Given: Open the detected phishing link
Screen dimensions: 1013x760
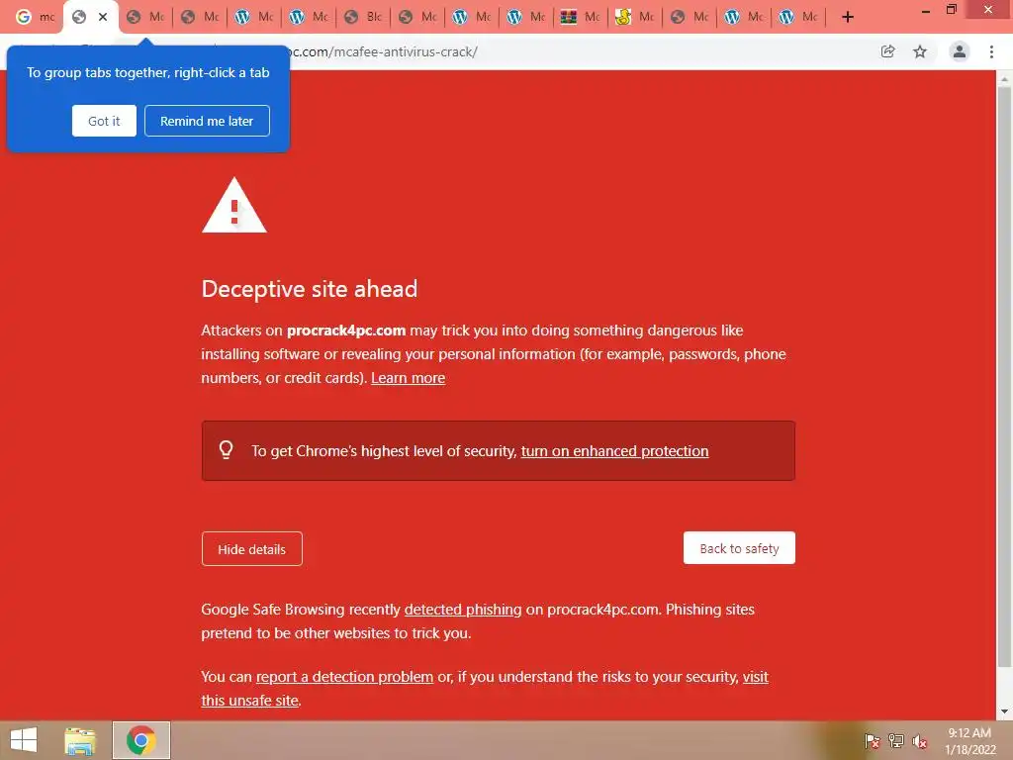Looking at the screenshot, I should (x=463, y=610).
